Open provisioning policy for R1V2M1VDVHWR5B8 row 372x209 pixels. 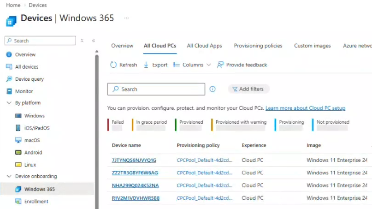click(x=205, y=198)
